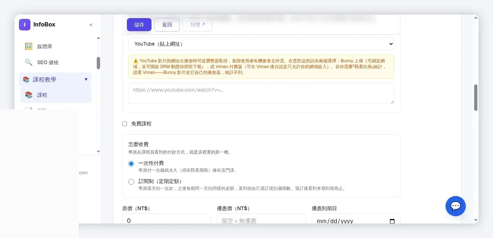Click the sidebar scrollbar thumb
Screen dimensions: 493x238
(x=98, y=63)
